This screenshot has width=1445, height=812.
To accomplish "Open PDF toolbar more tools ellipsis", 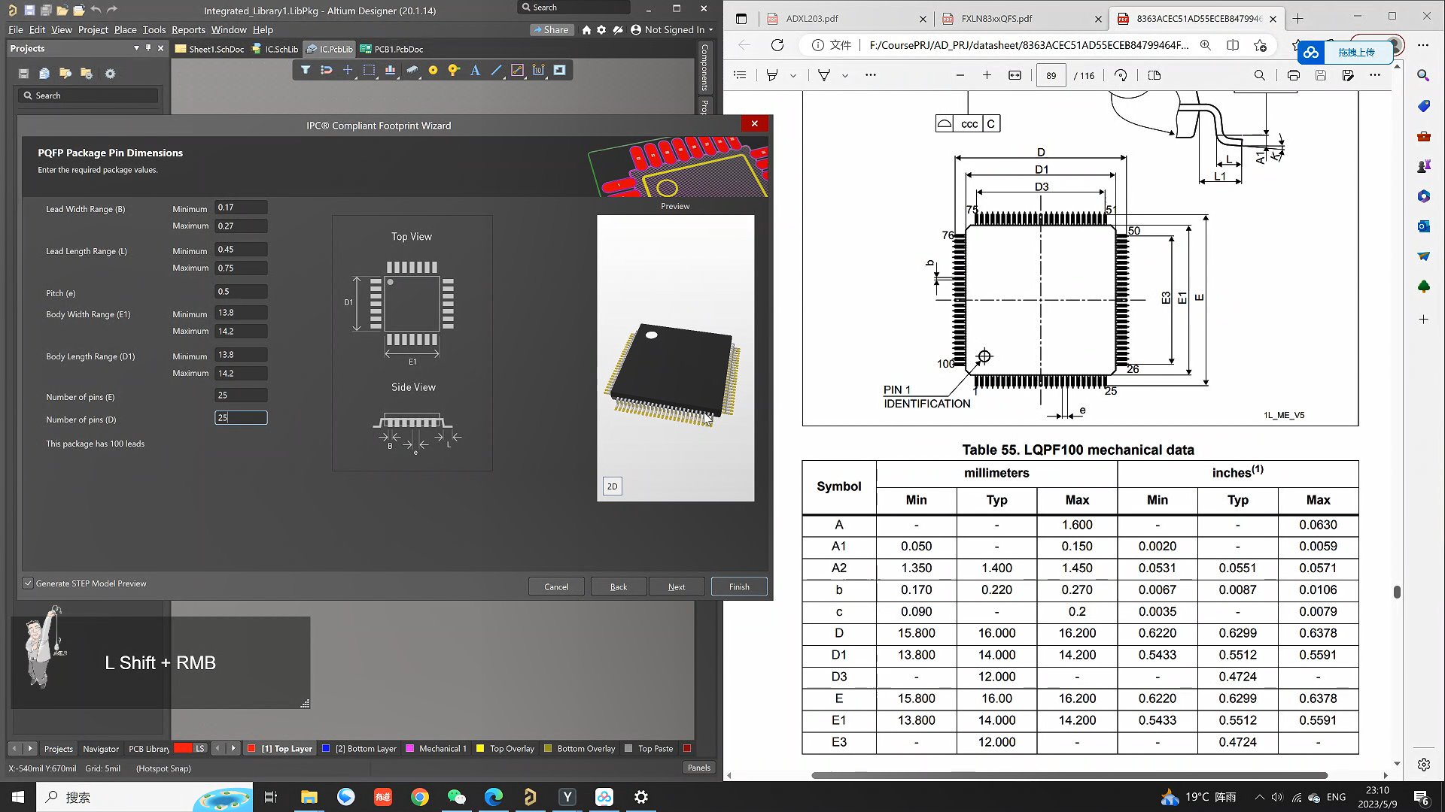I will 871,75.
